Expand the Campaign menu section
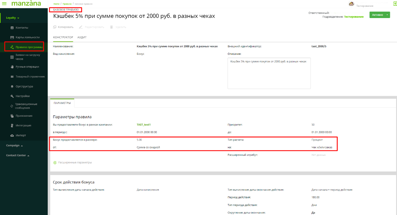This screenshot has height=215, width=397. [15, 145]
